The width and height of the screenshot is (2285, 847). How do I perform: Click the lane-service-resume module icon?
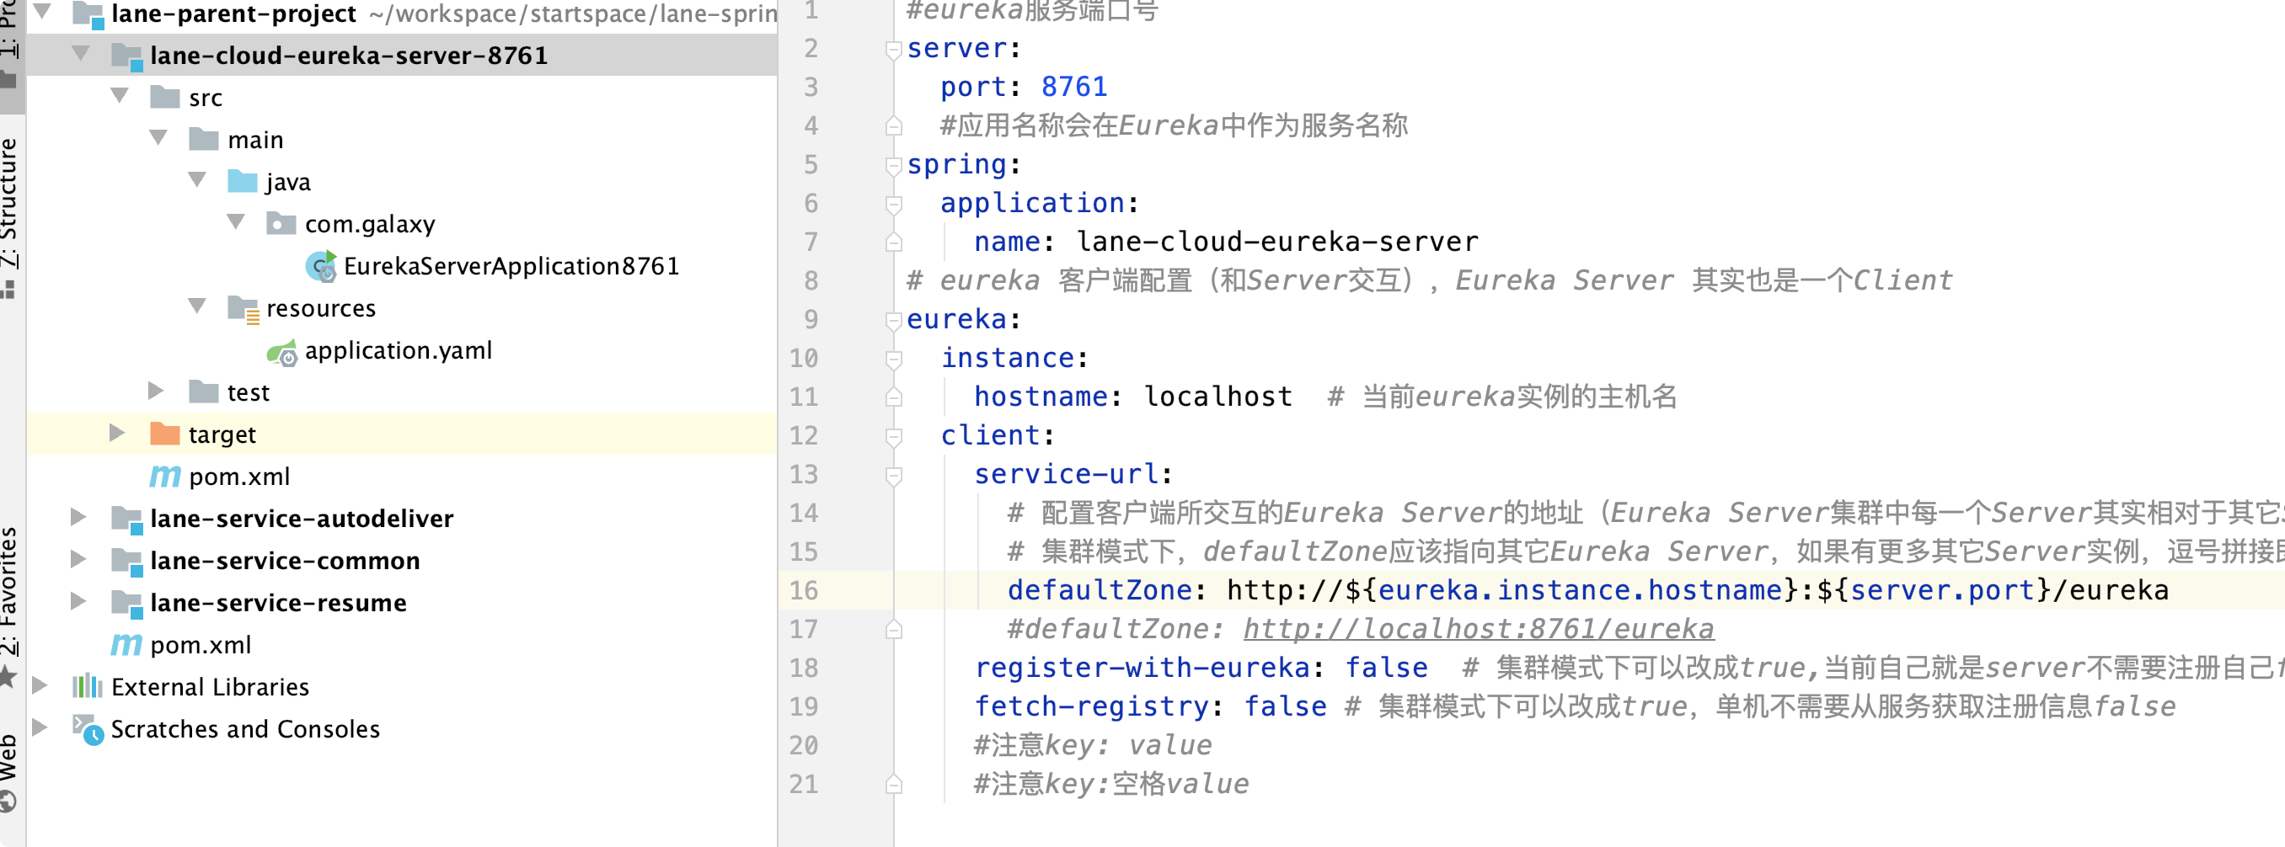127,604
